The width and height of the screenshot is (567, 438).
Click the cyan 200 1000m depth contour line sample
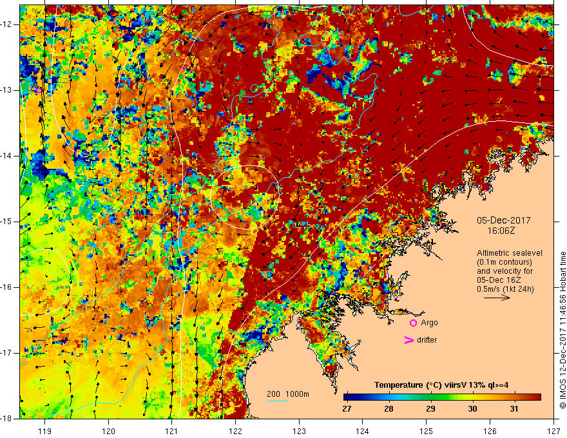coord(278,401)
